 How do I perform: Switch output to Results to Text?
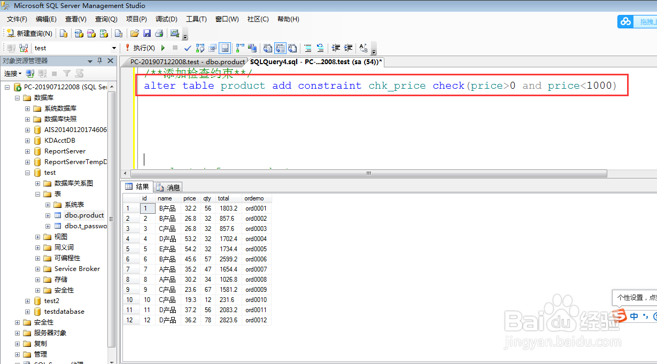[268, 48]
